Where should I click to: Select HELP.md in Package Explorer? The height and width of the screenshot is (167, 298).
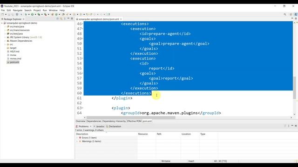point(14,51)
